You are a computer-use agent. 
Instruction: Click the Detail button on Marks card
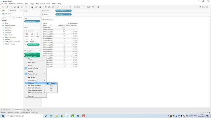tap(27, 40)
